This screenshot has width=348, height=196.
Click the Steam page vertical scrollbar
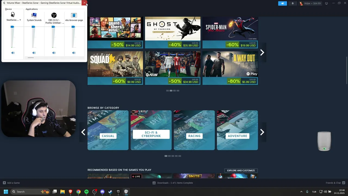347,71
